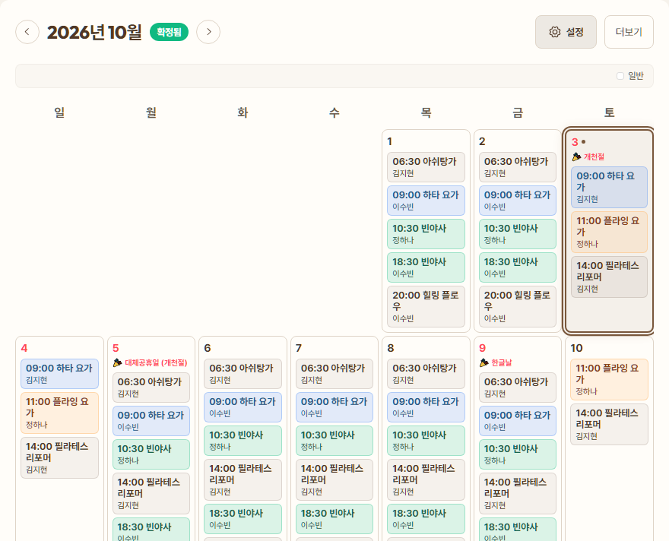Viewport: 669px width, 541px height.
Task: Open the 09:00 하타 요가 class on day 6
Action: tap(243, 407)
